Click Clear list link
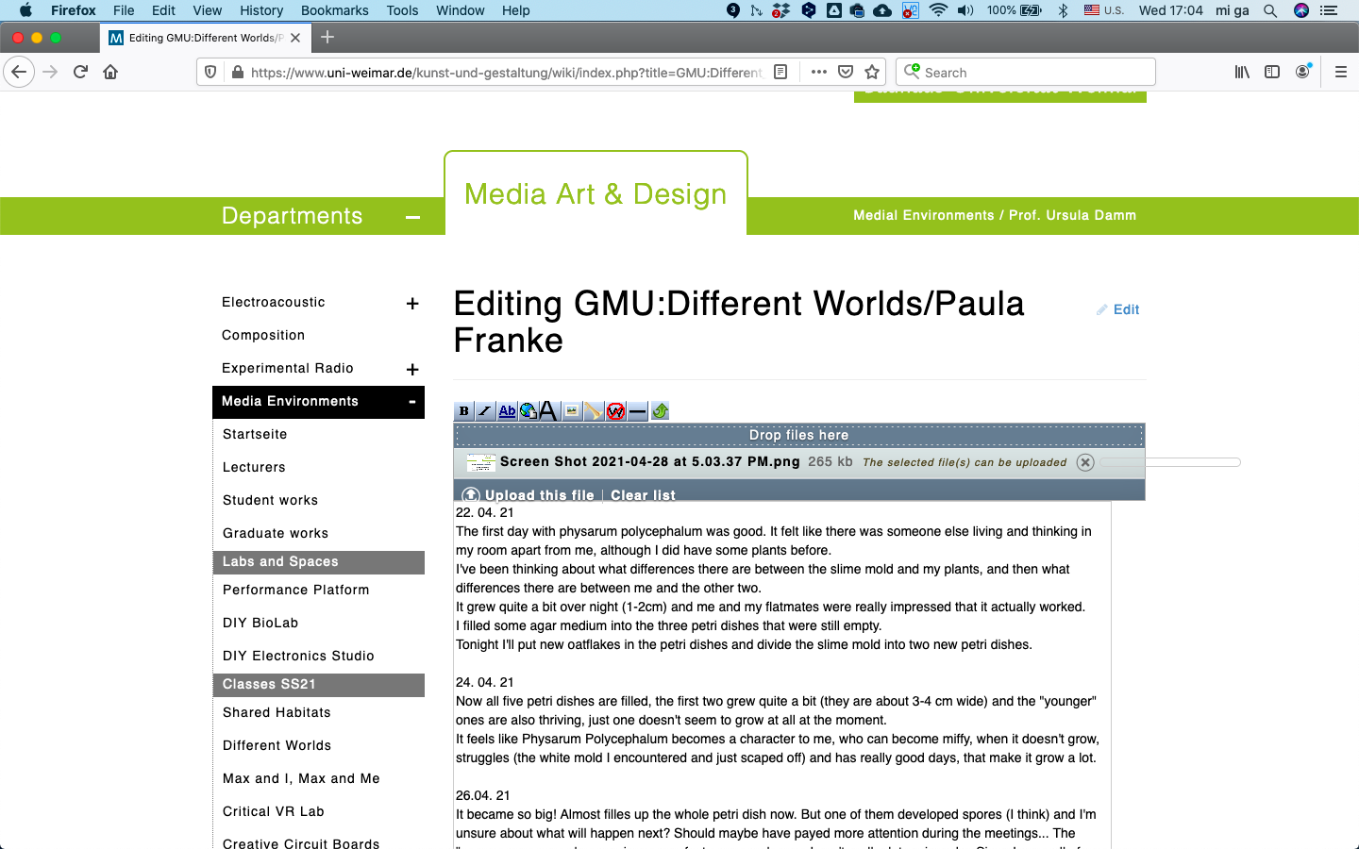Image resolution: width=1359 pixels, height=849 pixels. 643,495
